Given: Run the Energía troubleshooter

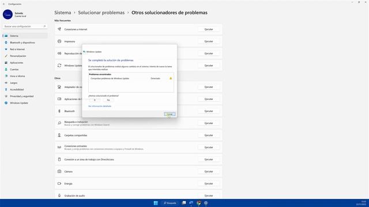Looking at the screenshot, I should tap(209, 183).
